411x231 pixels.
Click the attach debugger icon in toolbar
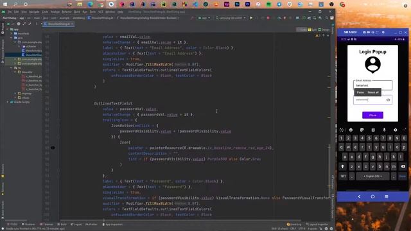[284, 18]
